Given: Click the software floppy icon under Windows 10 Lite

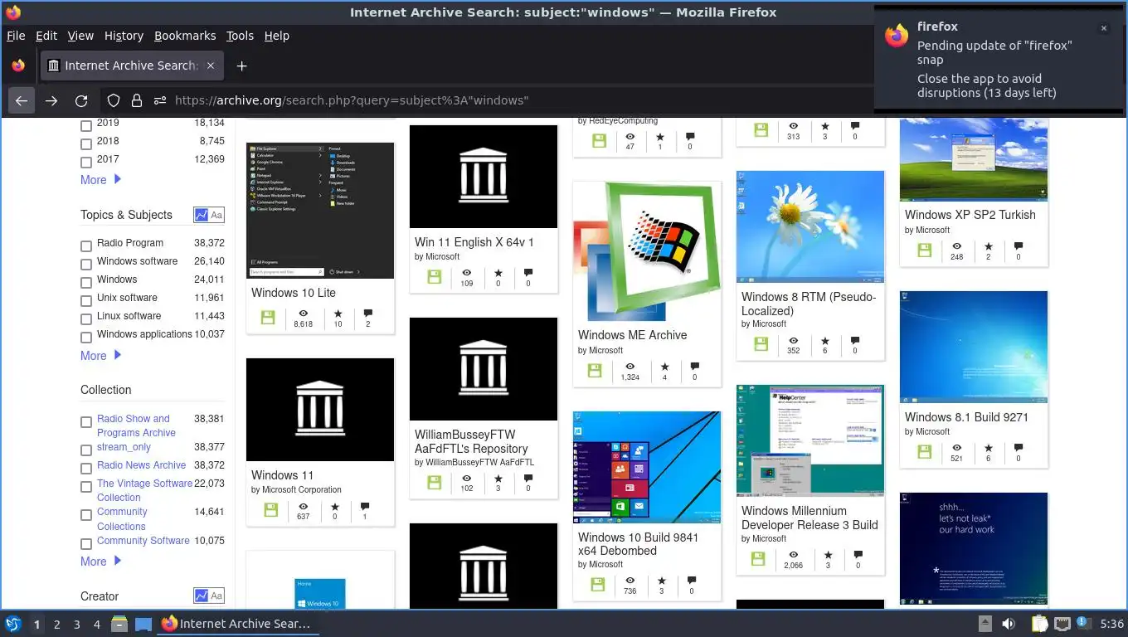Looking at the screenshot, I should click(x=267, y=318).
